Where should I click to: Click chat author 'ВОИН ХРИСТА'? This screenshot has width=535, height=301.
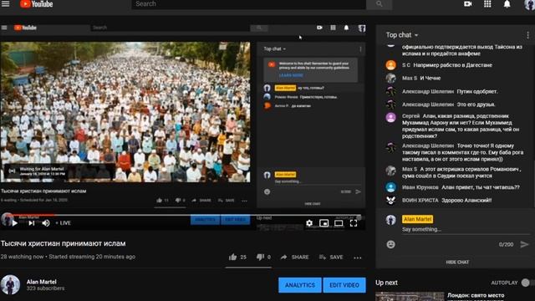420,201
